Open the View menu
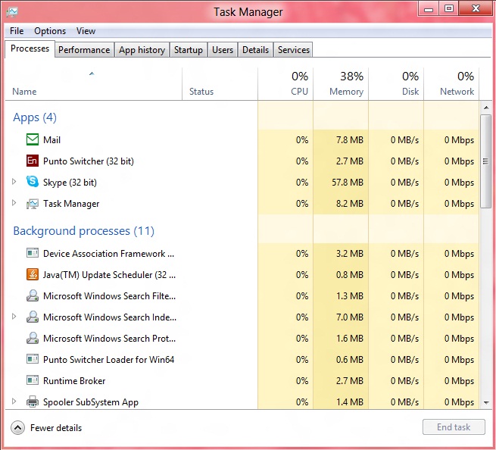Image resolution: width=496 pixels, height=450 pixels. [x=86, y=31]
